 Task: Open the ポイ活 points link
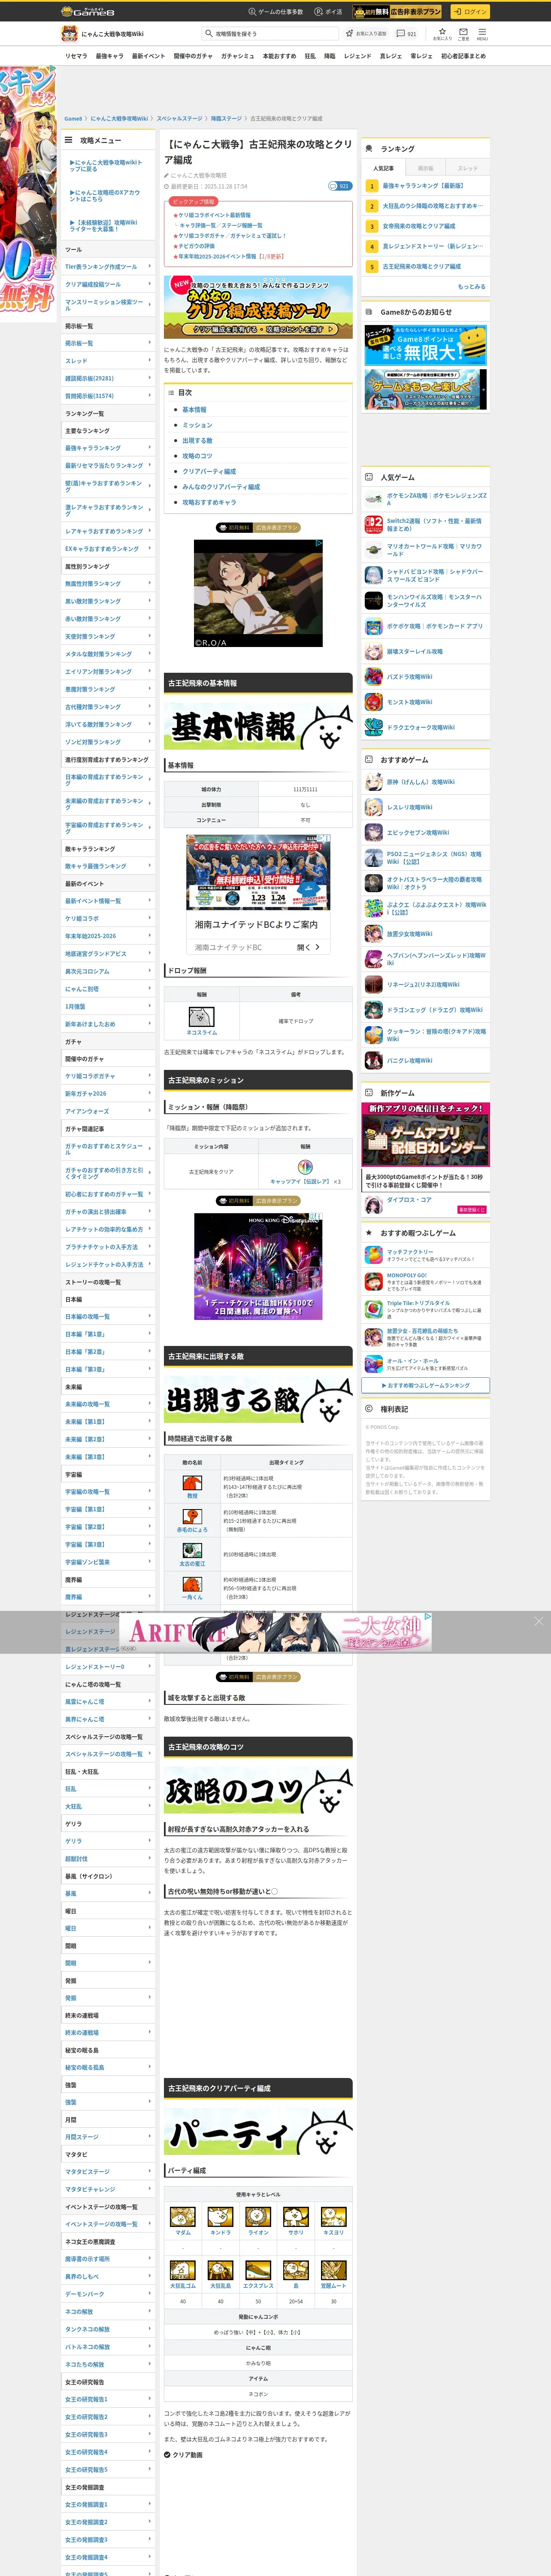pos(328,12)
